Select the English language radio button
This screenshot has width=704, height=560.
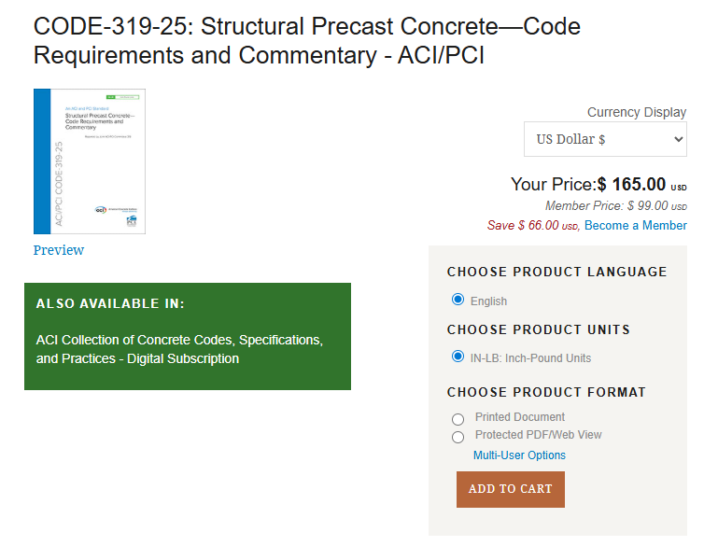pos(458,300)
